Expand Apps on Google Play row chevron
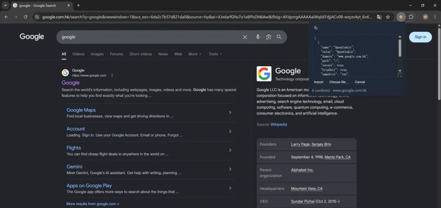The width and height of the screenshot is (441, 208). 230,188
